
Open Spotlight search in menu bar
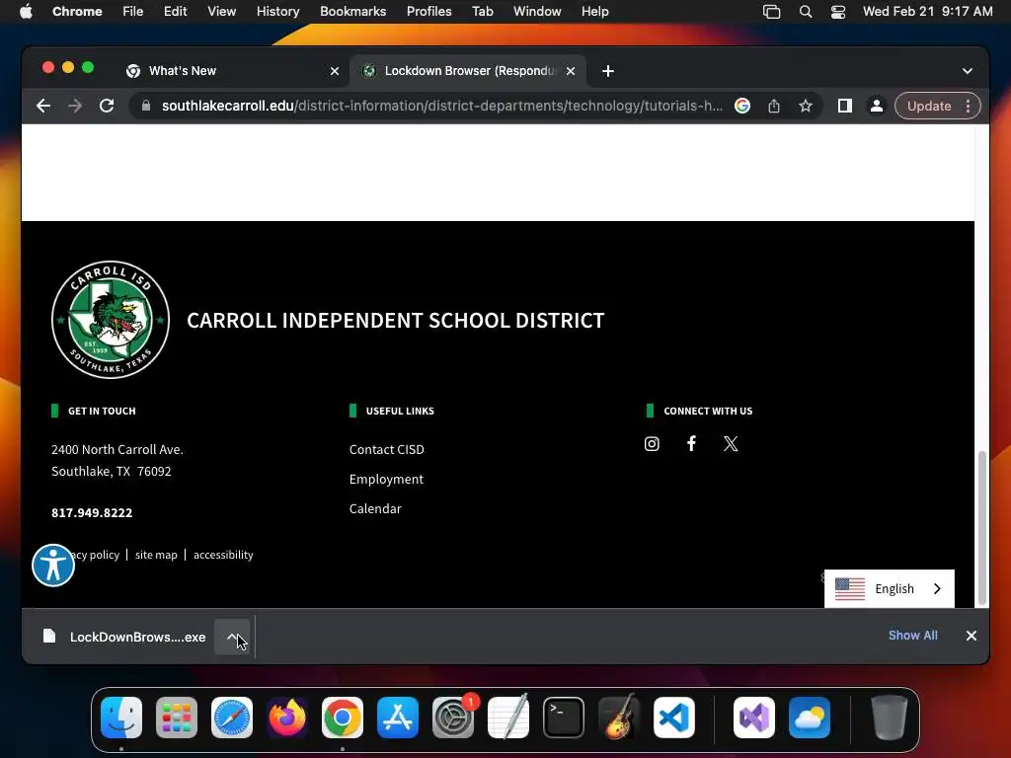point(806,12)
